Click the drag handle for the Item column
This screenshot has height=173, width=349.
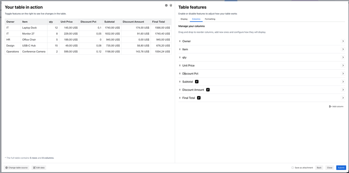[180, 49]
